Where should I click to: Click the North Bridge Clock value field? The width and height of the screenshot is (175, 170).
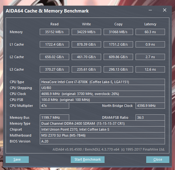(x=150, y=106)
